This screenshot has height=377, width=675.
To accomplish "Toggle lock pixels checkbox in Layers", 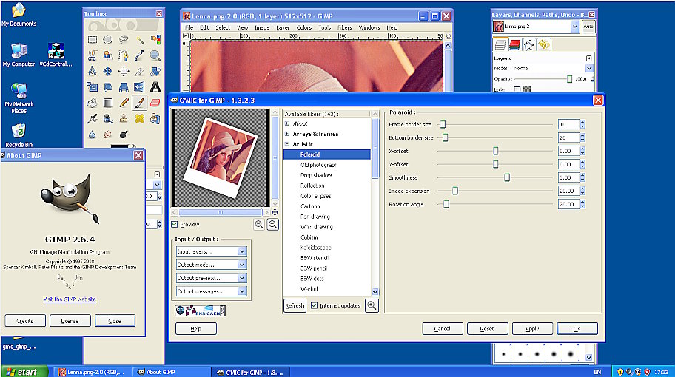I will (517, 89).
